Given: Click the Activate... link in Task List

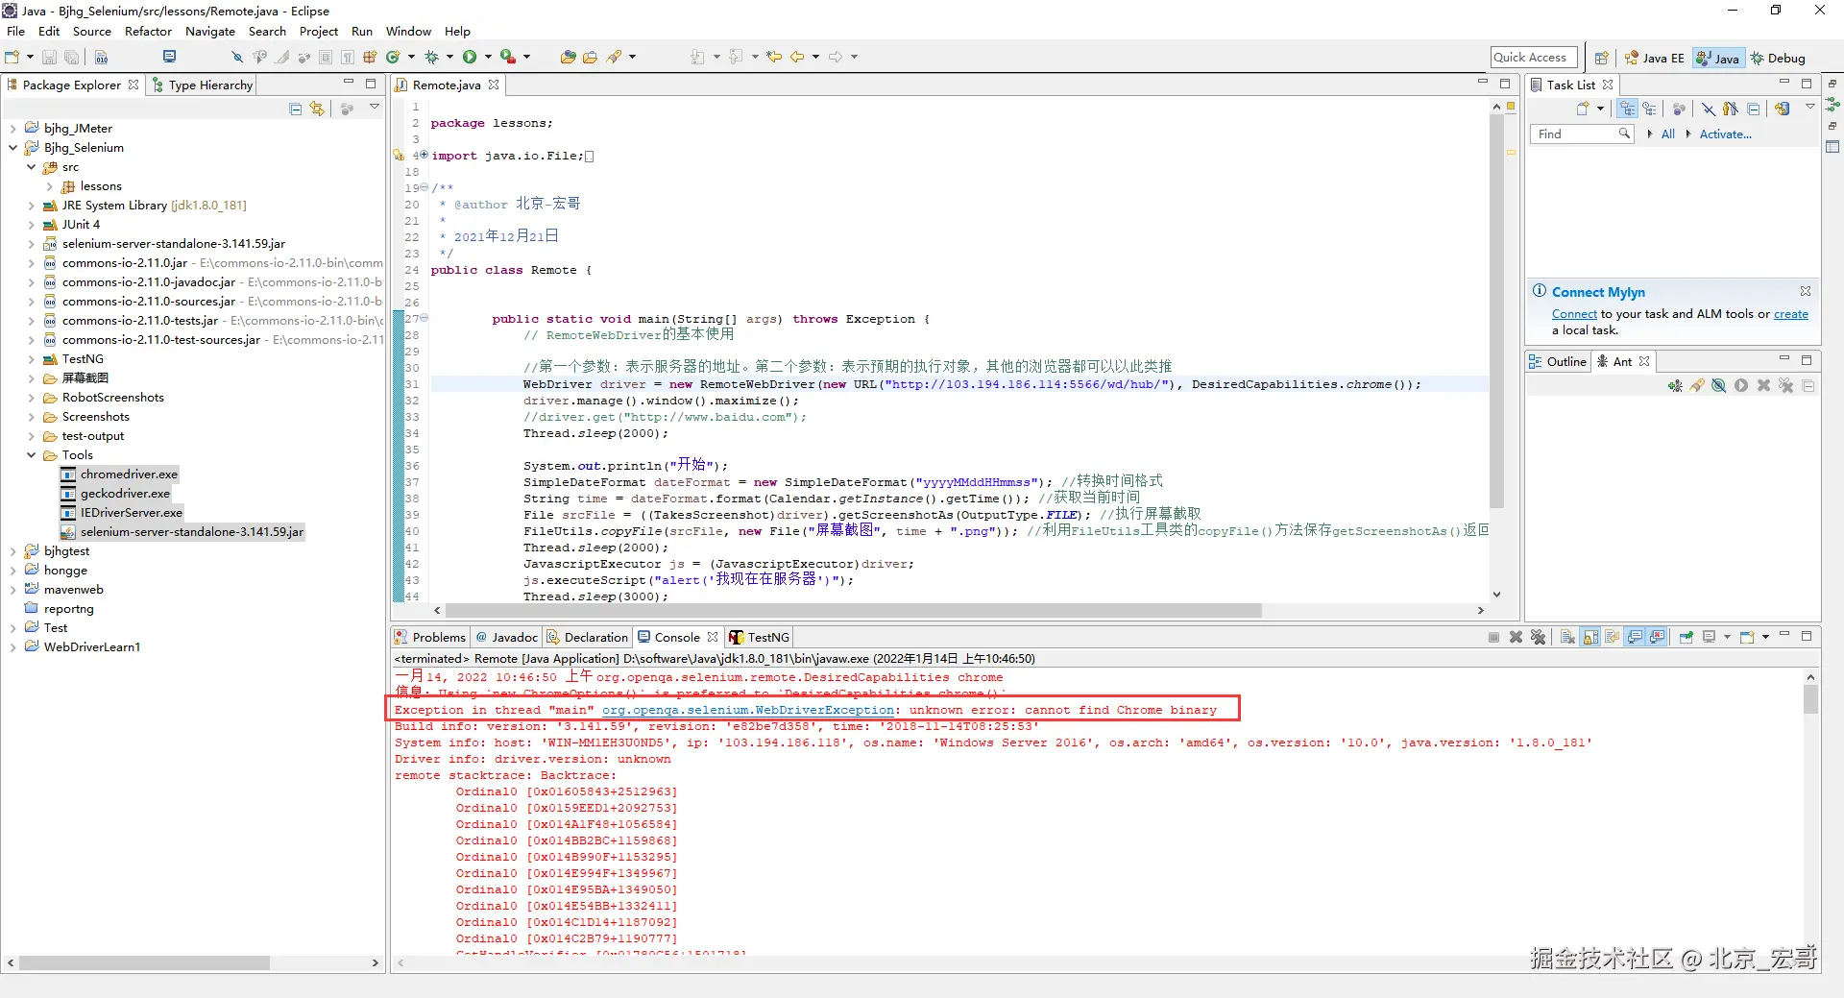Looking at the screenshot, I should 1725,134.
